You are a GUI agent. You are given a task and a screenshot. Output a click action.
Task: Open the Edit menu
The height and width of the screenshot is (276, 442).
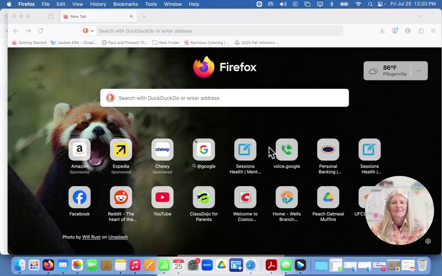(x=61, y=4)
